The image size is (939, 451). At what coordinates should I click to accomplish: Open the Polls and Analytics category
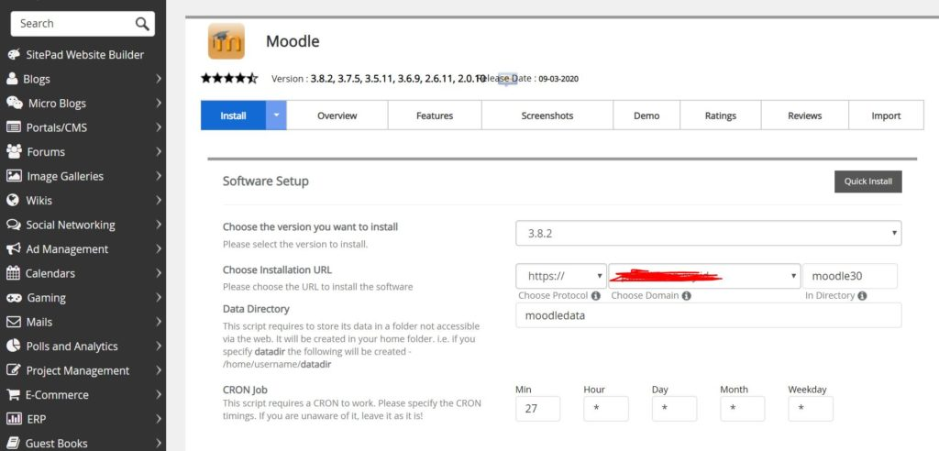(x=72, y=346)
